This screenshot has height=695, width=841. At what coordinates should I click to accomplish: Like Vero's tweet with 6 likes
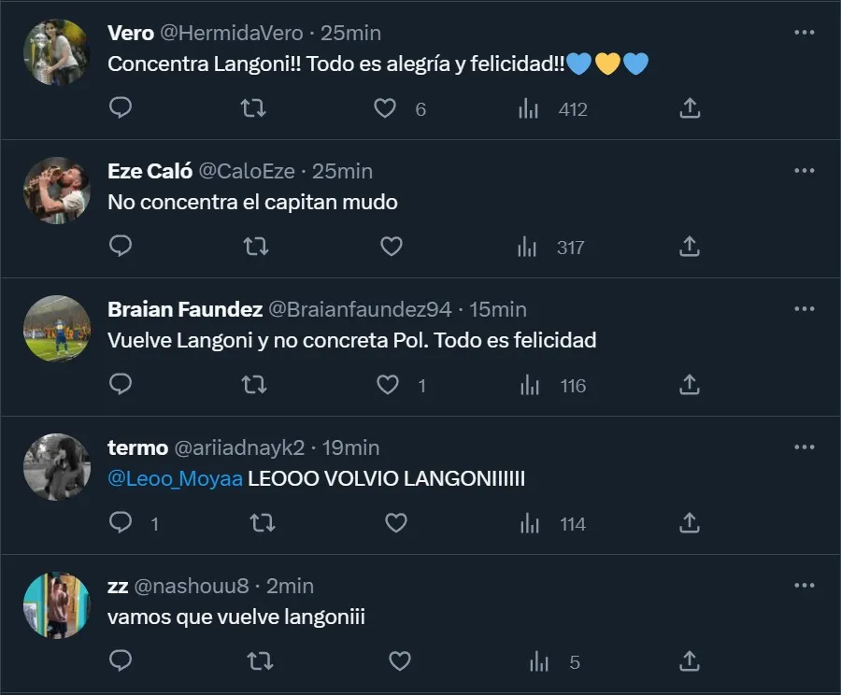(385, 108)
